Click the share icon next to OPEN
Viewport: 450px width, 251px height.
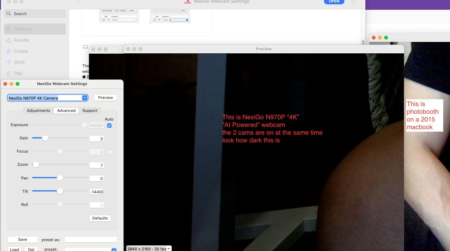tap(353, 2)
